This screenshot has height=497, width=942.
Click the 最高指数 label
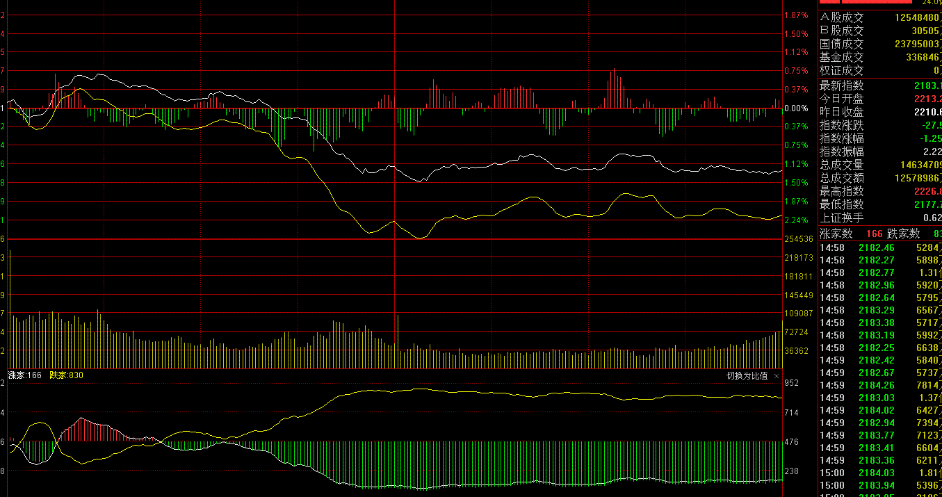pyautogui.click(x=841, y=191)
